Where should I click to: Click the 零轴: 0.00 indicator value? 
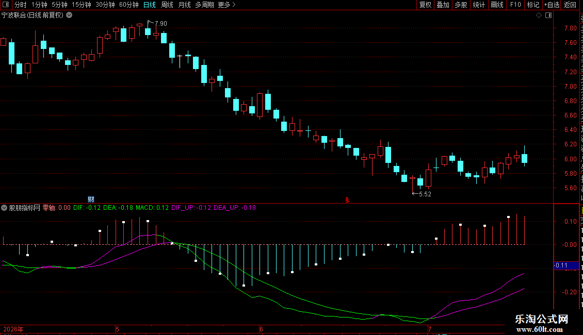[x=57, y=208]
